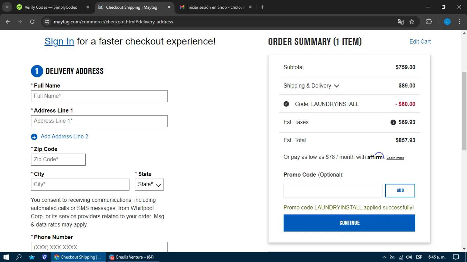Switch to the Iniciar sesión en Shop tab

click(215, 7)
